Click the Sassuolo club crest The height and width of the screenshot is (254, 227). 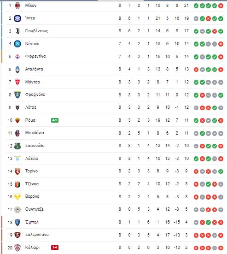tap(17, 146)
